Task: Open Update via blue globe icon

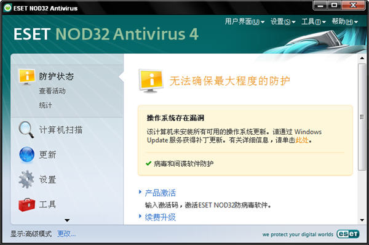Action: click(x=26, y=155)
